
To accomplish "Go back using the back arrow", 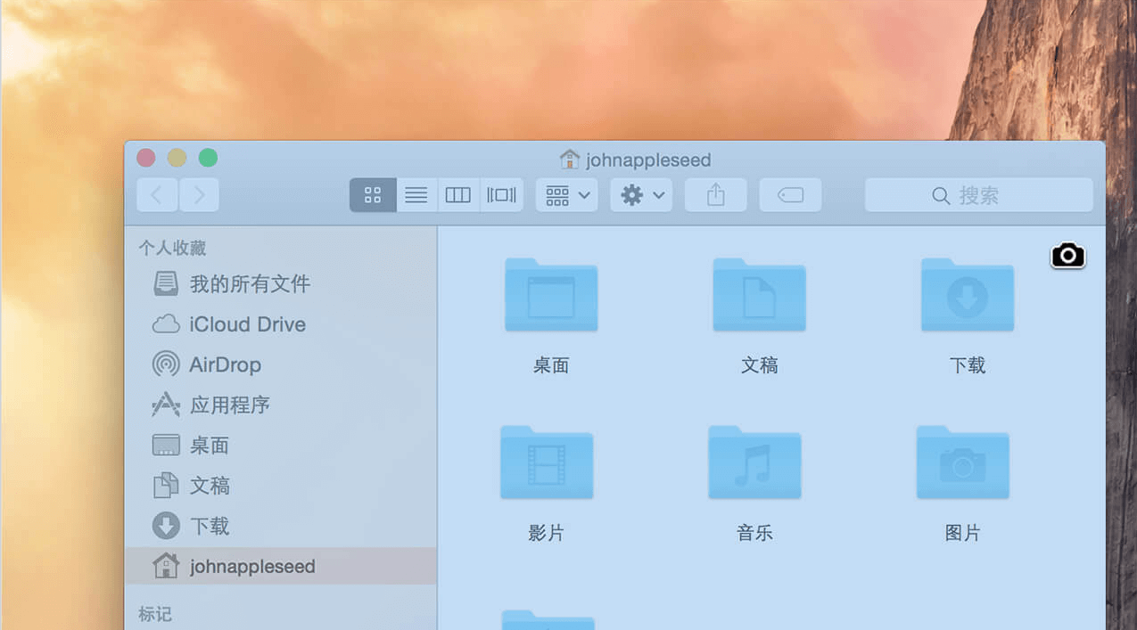I will point(158,195).
